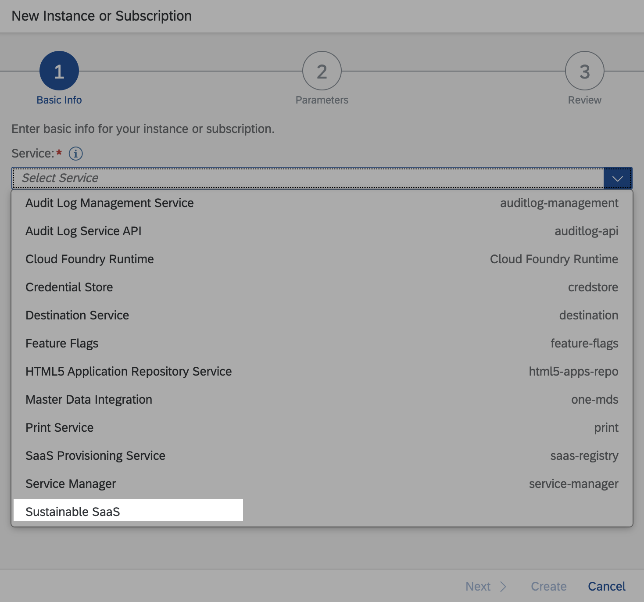Screen dimensions: 644x602
Task: Click the feature-flags technical name
Action: [x=584, y=344]
